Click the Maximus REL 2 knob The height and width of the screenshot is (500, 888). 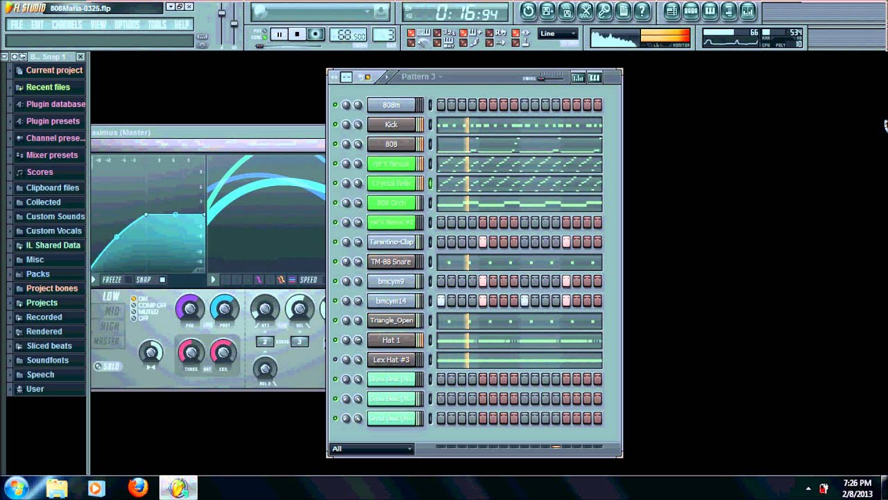click(264, 368)
